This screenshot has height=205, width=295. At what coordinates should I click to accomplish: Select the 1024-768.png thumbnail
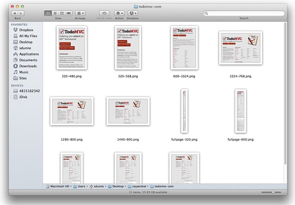point(240,47)
